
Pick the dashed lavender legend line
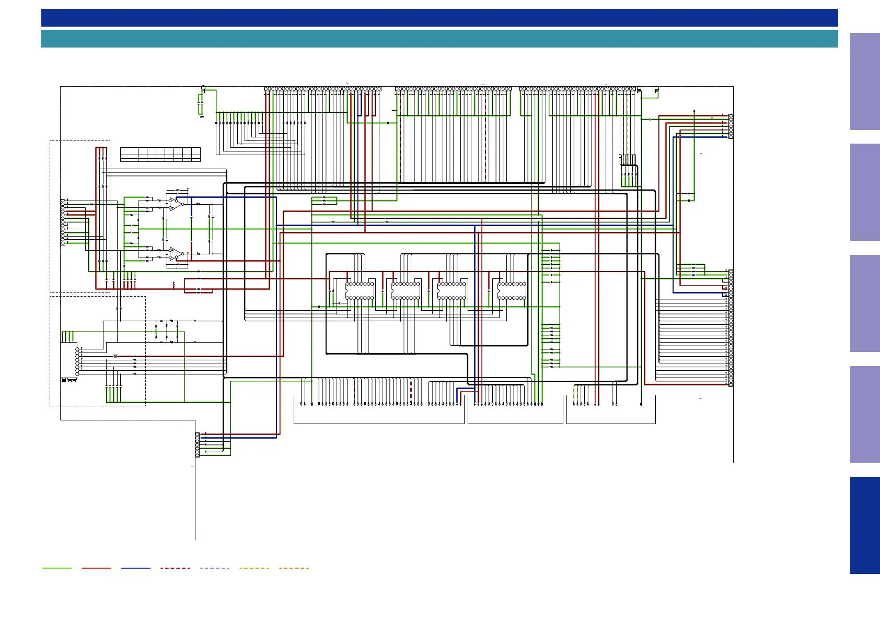coord(215,568)
